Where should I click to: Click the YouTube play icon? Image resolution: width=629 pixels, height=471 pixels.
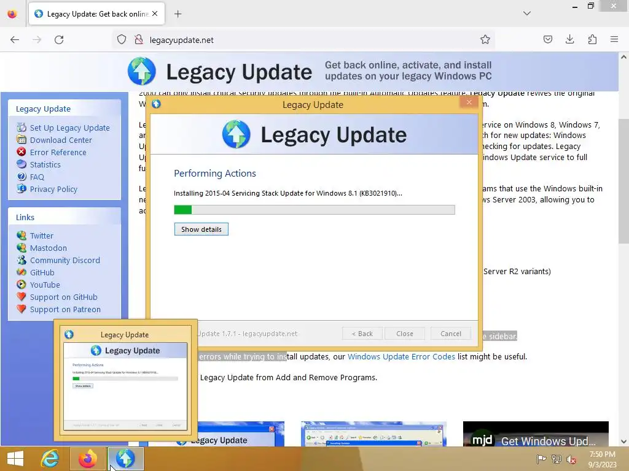(x=21, y=285)
